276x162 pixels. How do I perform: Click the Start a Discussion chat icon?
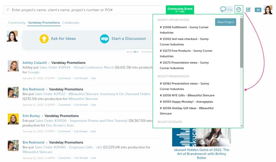(x=104, y=39)
